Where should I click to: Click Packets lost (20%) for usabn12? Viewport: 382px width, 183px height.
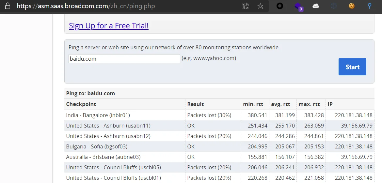point(209,136)
